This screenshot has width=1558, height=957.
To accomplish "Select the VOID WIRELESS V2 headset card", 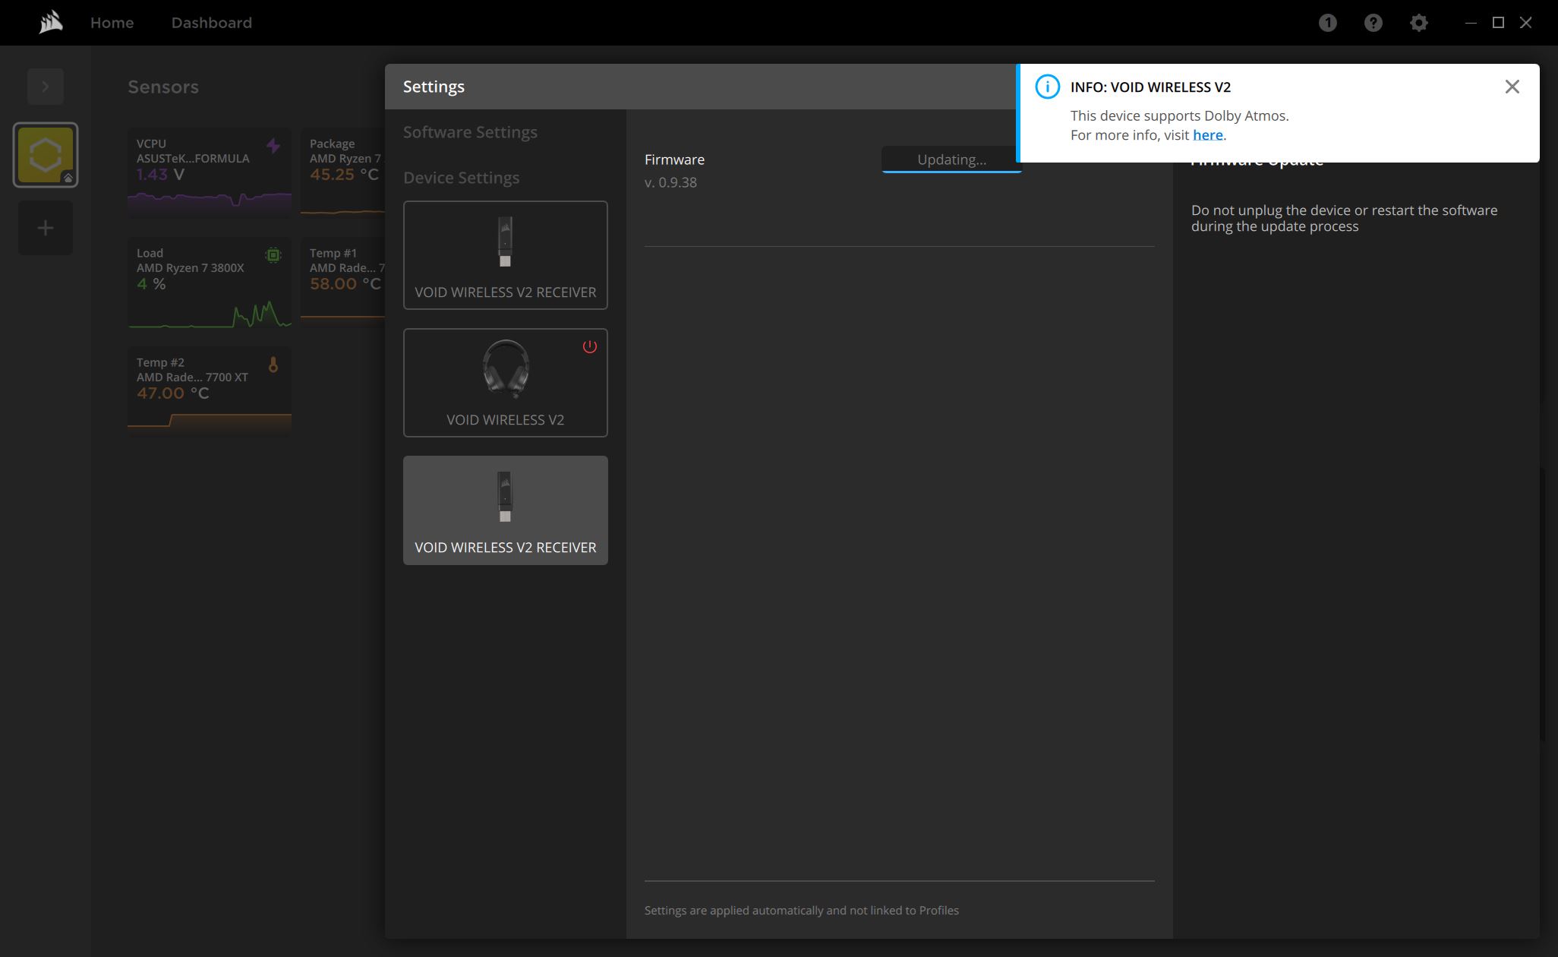I will click(x=506, y=383).
